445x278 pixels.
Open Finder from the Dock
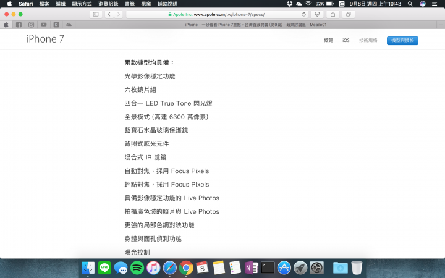[88, 267]
